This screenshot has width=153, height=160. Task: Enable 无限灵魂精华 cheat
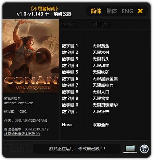(x=105, y=105)
